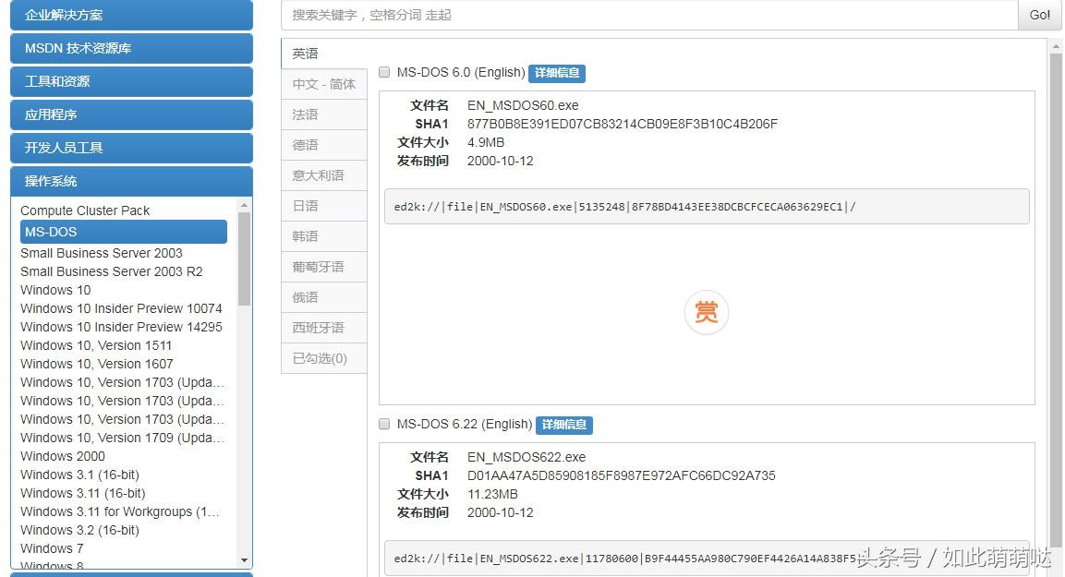Click the MS-DOS 6.22 (English) title

[465, 425]
